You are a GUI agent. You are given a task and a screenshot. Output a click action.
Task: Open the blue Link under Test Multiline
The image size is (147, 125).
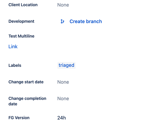tap(13, 46)
